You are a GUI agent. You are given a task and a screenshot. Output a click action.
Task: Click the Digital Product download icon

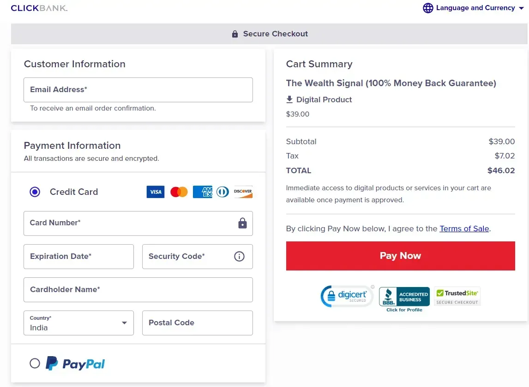[290, 99]
